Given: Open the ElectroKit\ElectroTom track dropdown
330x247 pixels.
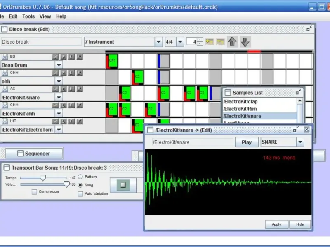Looking at the screenshot, I should (59, 130).
